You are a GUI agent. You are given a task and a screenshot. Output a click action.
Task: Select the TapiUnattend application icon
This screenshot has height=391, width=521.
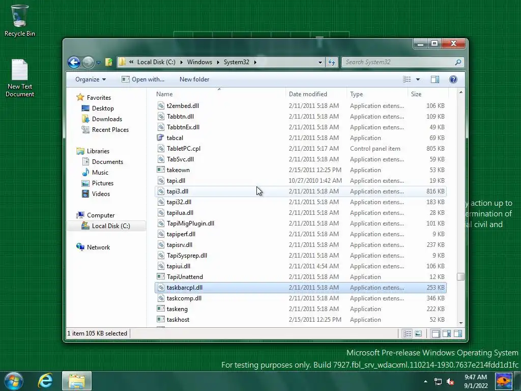tap(161, 276)
